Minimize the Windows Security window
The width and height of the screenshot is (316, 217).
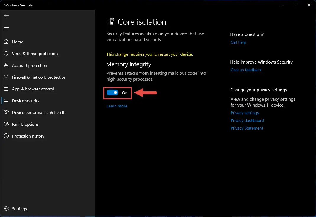point(282,5)
